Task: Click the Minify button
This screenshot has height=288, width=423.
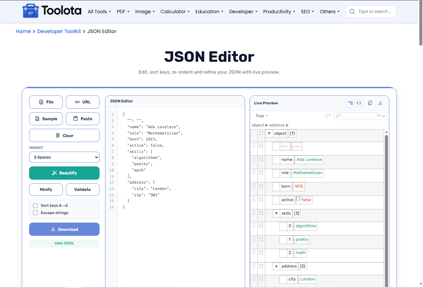Action: point(46,190)
